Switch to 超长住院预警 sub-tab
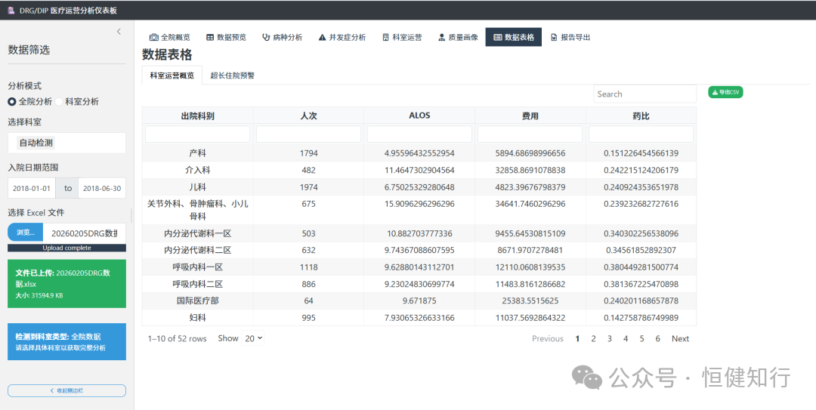 232,76
